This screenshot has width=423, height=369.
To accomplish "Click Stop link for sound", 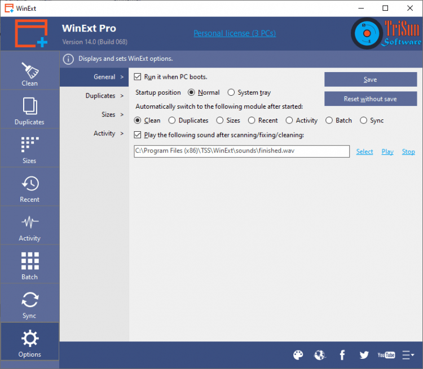I will coord(408,152).
